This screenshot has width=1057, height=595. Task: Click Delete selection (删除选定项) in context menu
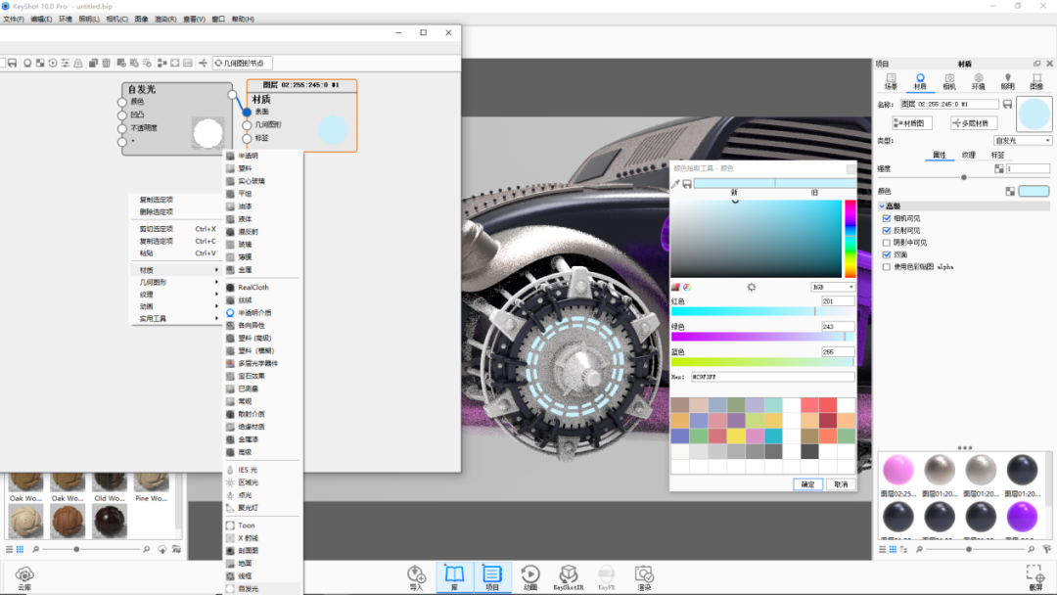pos(157,211)
